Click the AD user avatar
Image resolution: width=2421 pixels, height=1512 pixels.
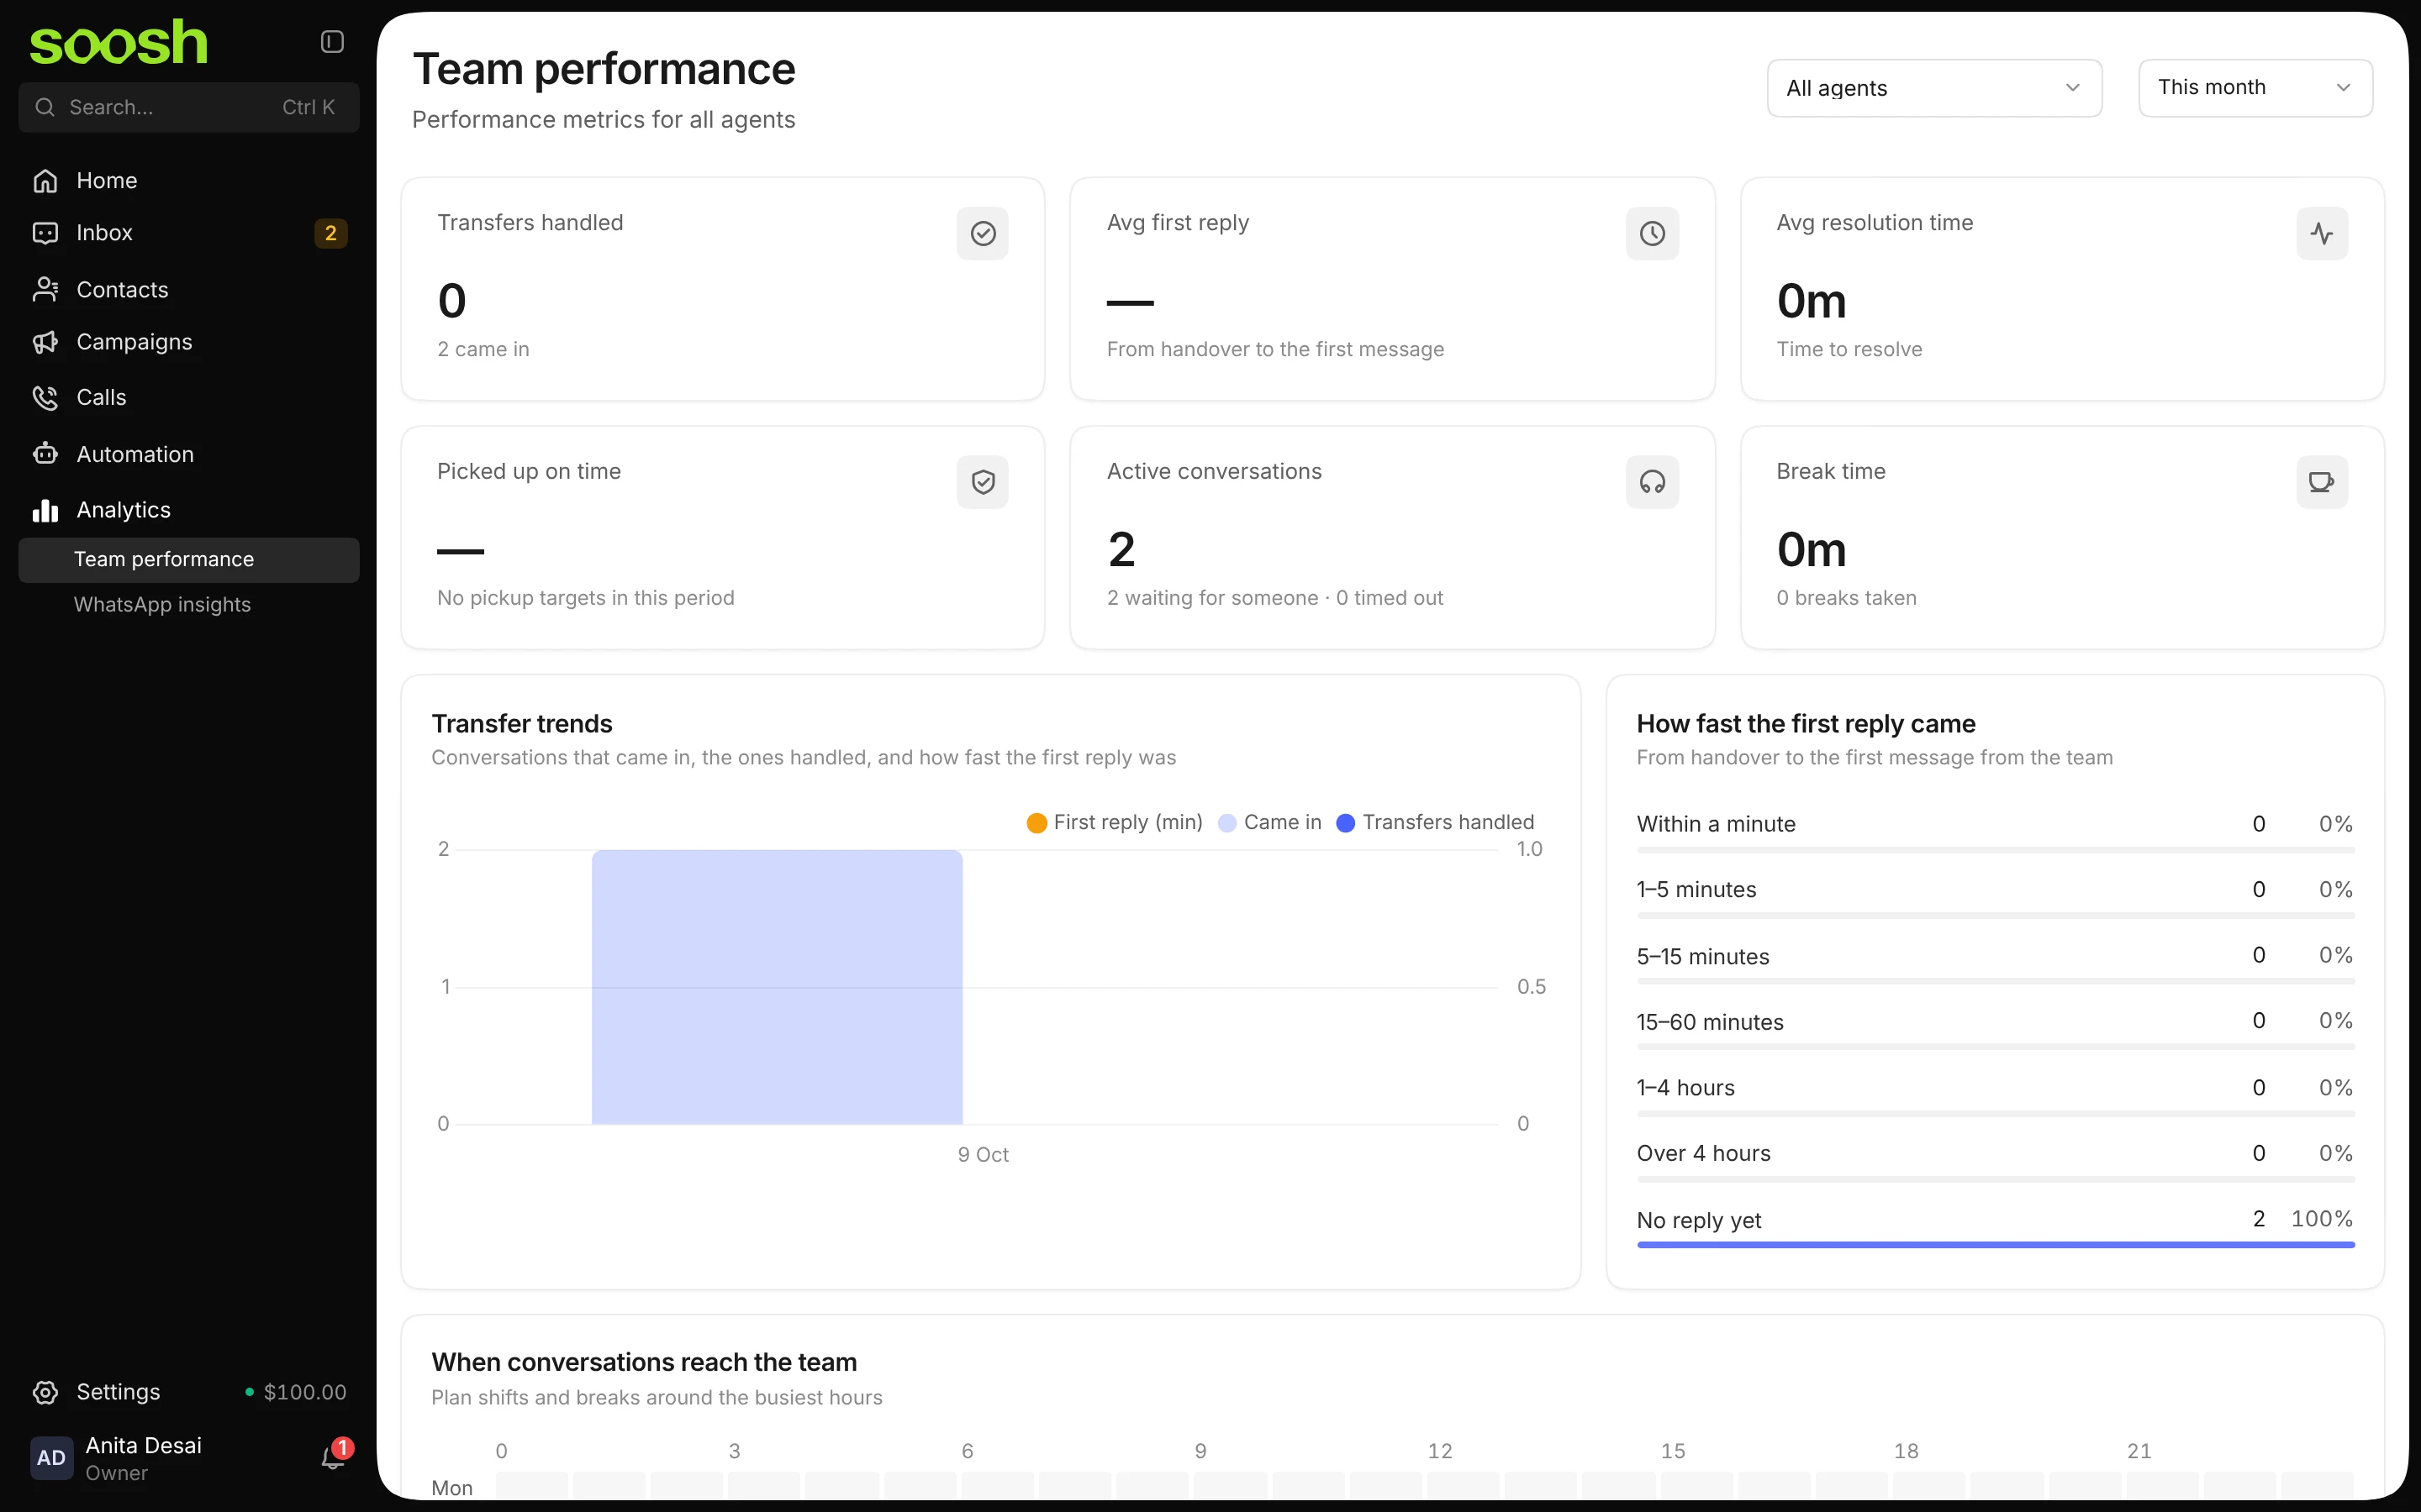(x=51, y=1458)
